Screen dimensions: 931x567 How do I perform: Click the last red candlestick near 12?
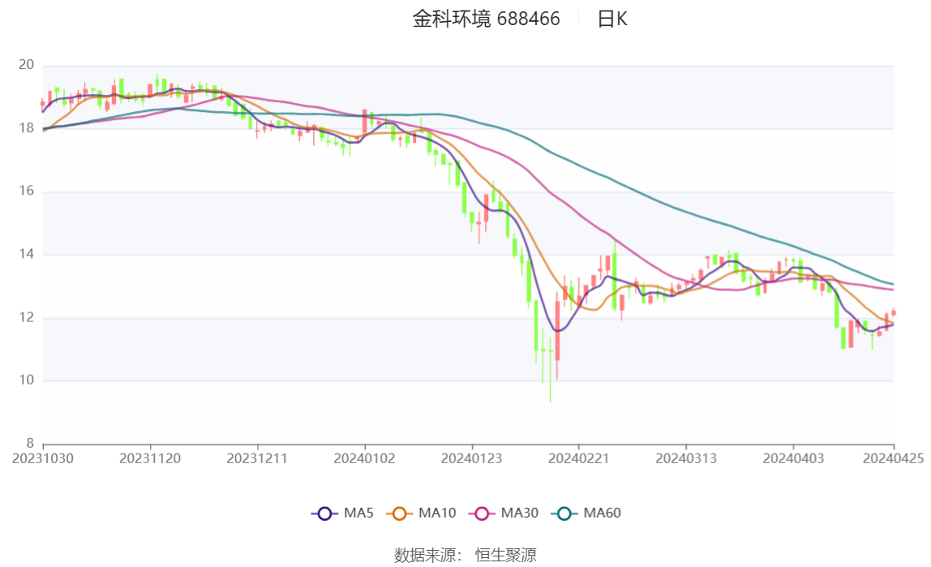(x=893, y=312)
